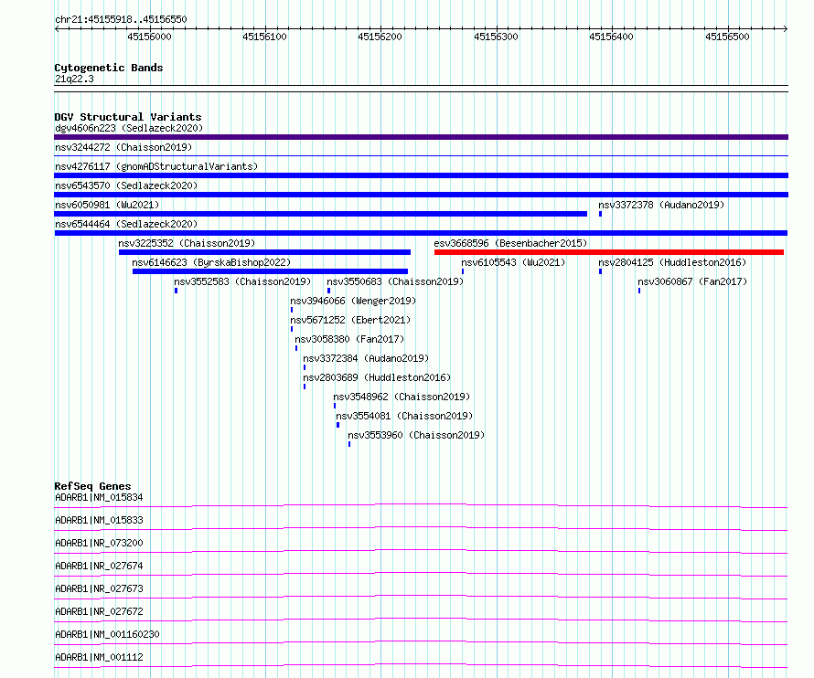This screenshot has height=678, width=814.
Task: Open ADARB1|NR_073200 transcript label
Action: pos(99,543)
